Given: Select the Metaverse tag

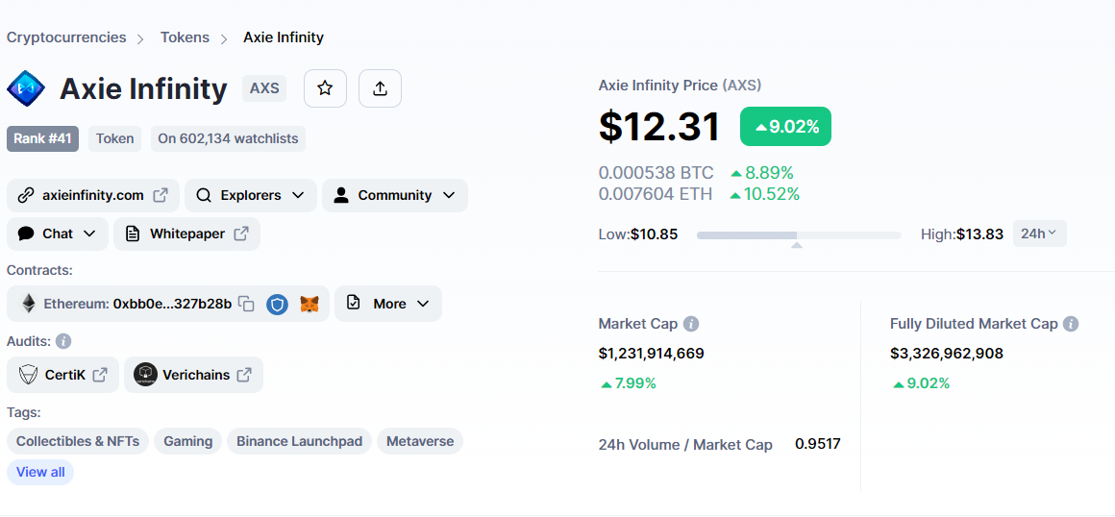Looking at the screenshot, I should click(420, 441).
